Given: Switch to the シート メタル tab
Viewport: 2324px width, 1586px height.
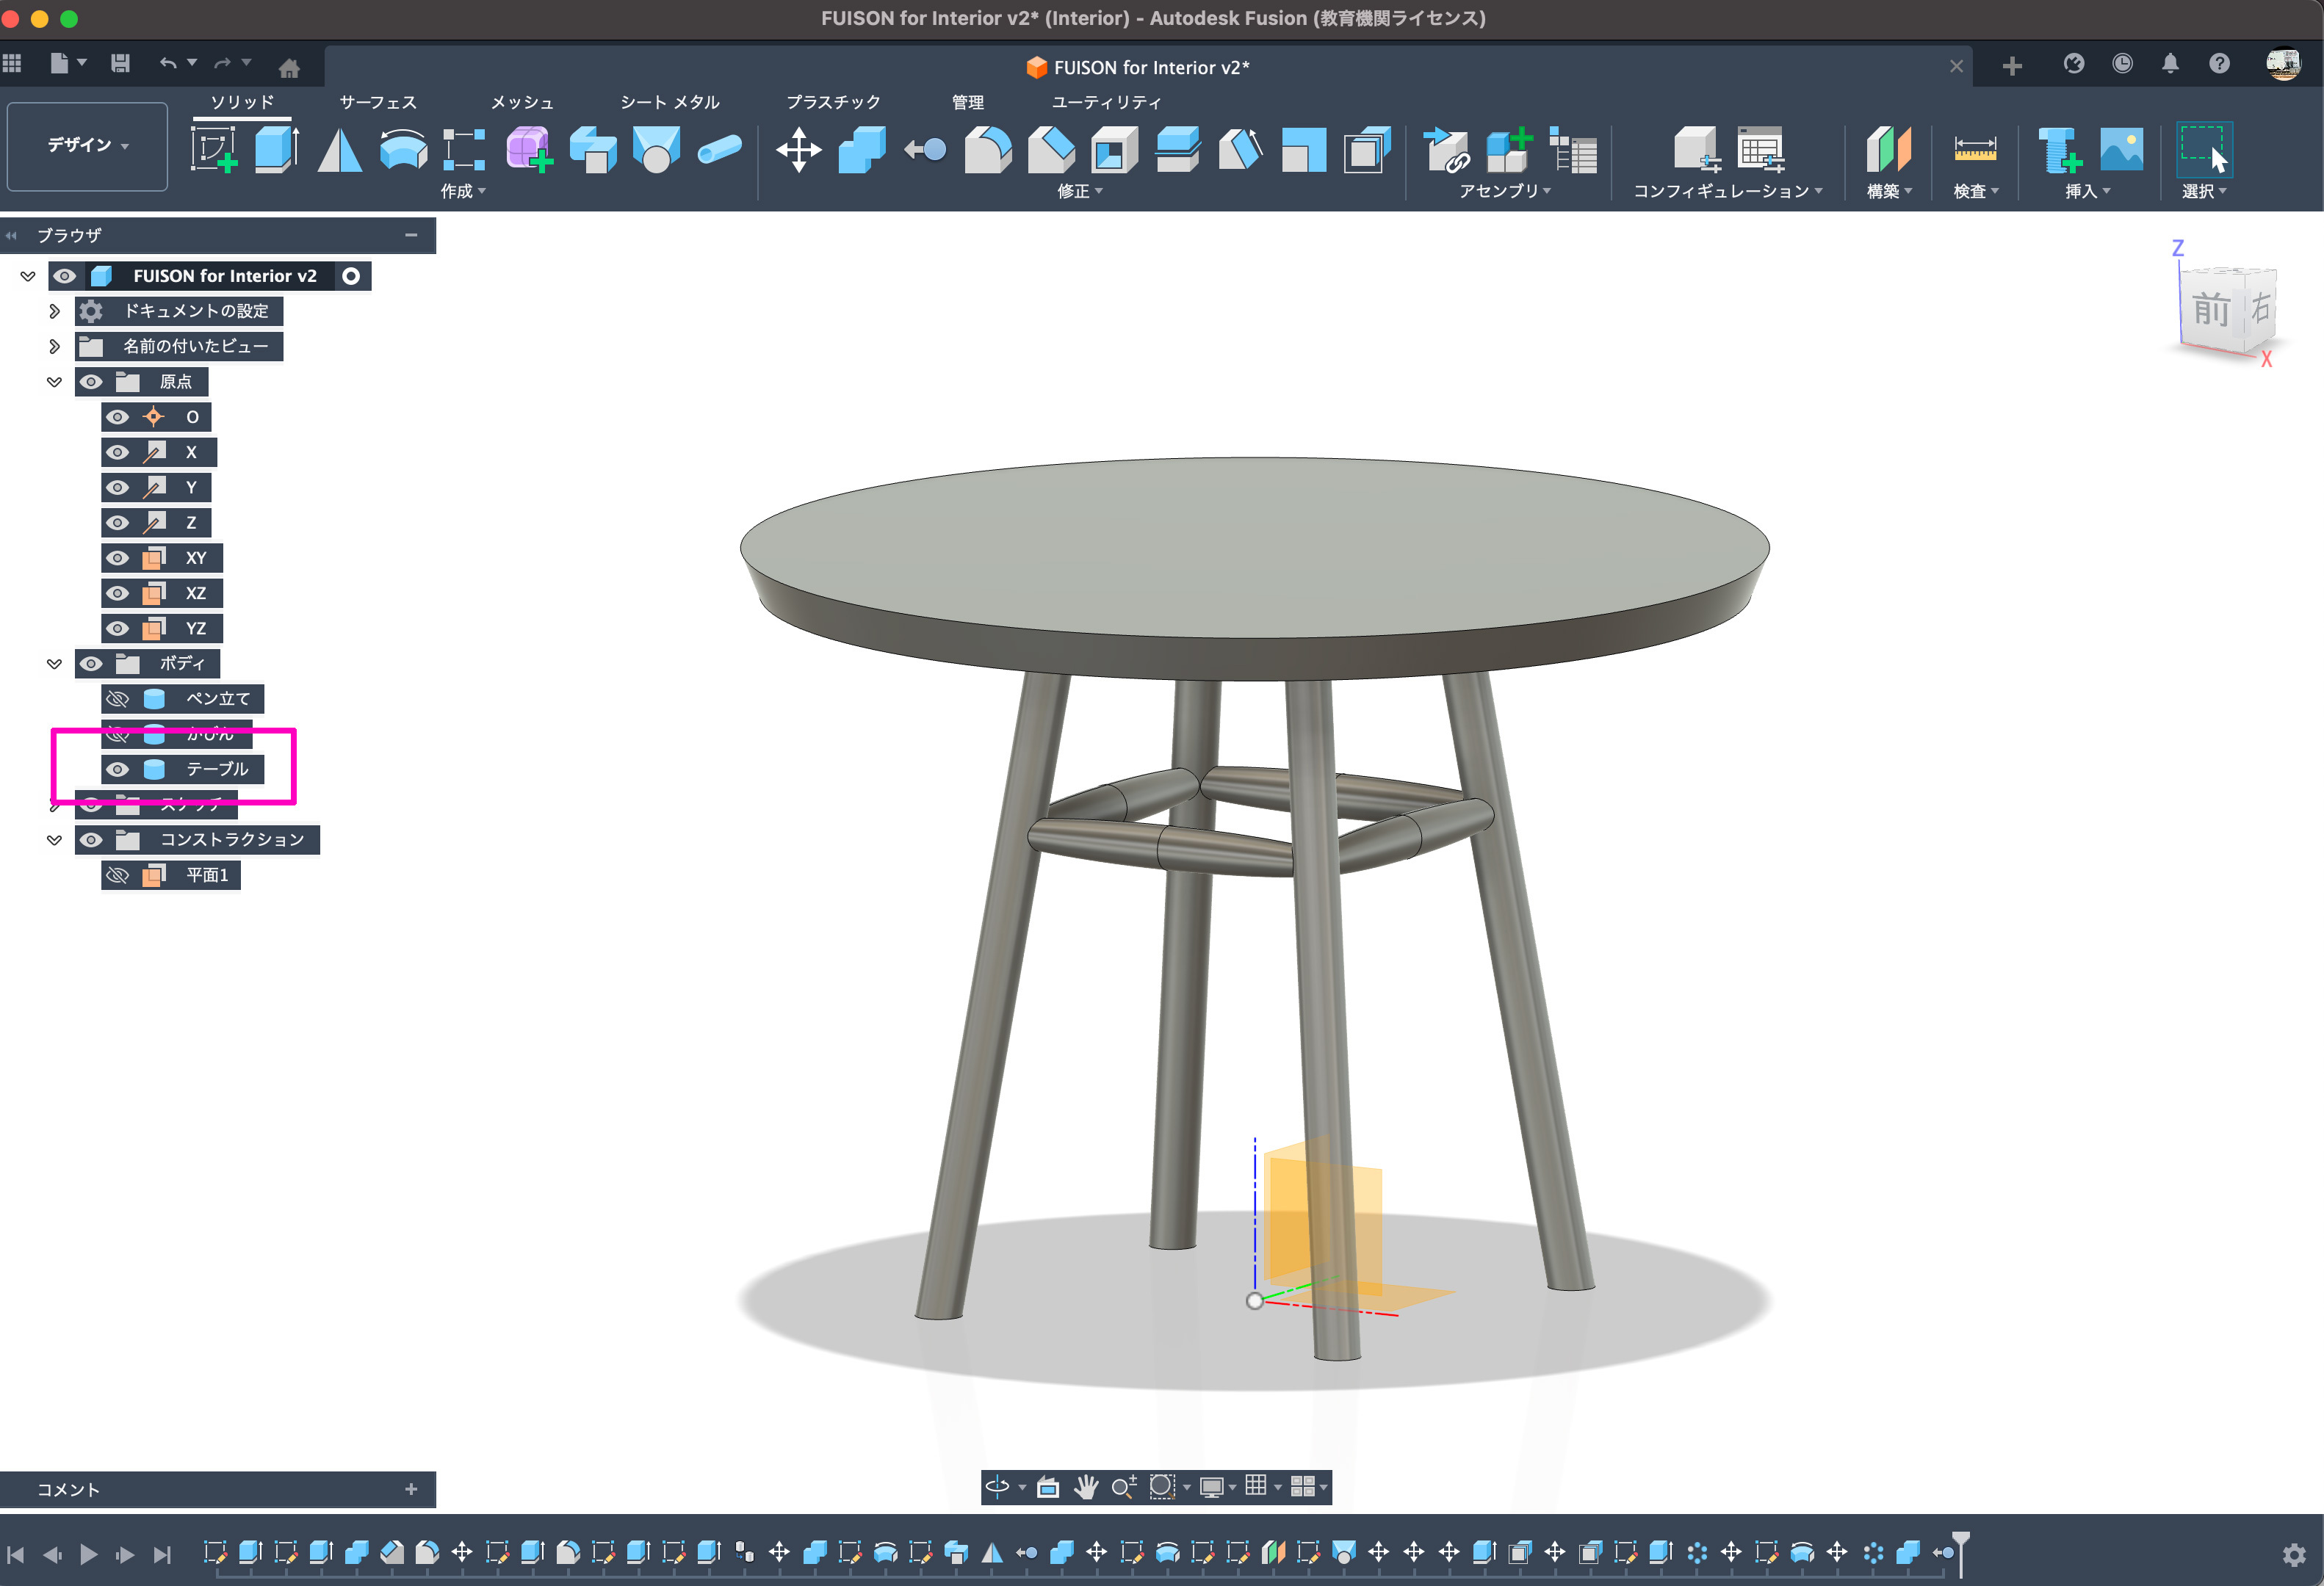Looking at the screenshot, I should [669, 102].
